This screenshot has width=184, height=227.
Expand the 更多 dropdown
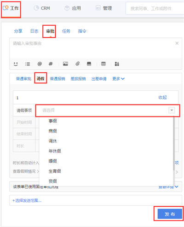tap(118, 79)
